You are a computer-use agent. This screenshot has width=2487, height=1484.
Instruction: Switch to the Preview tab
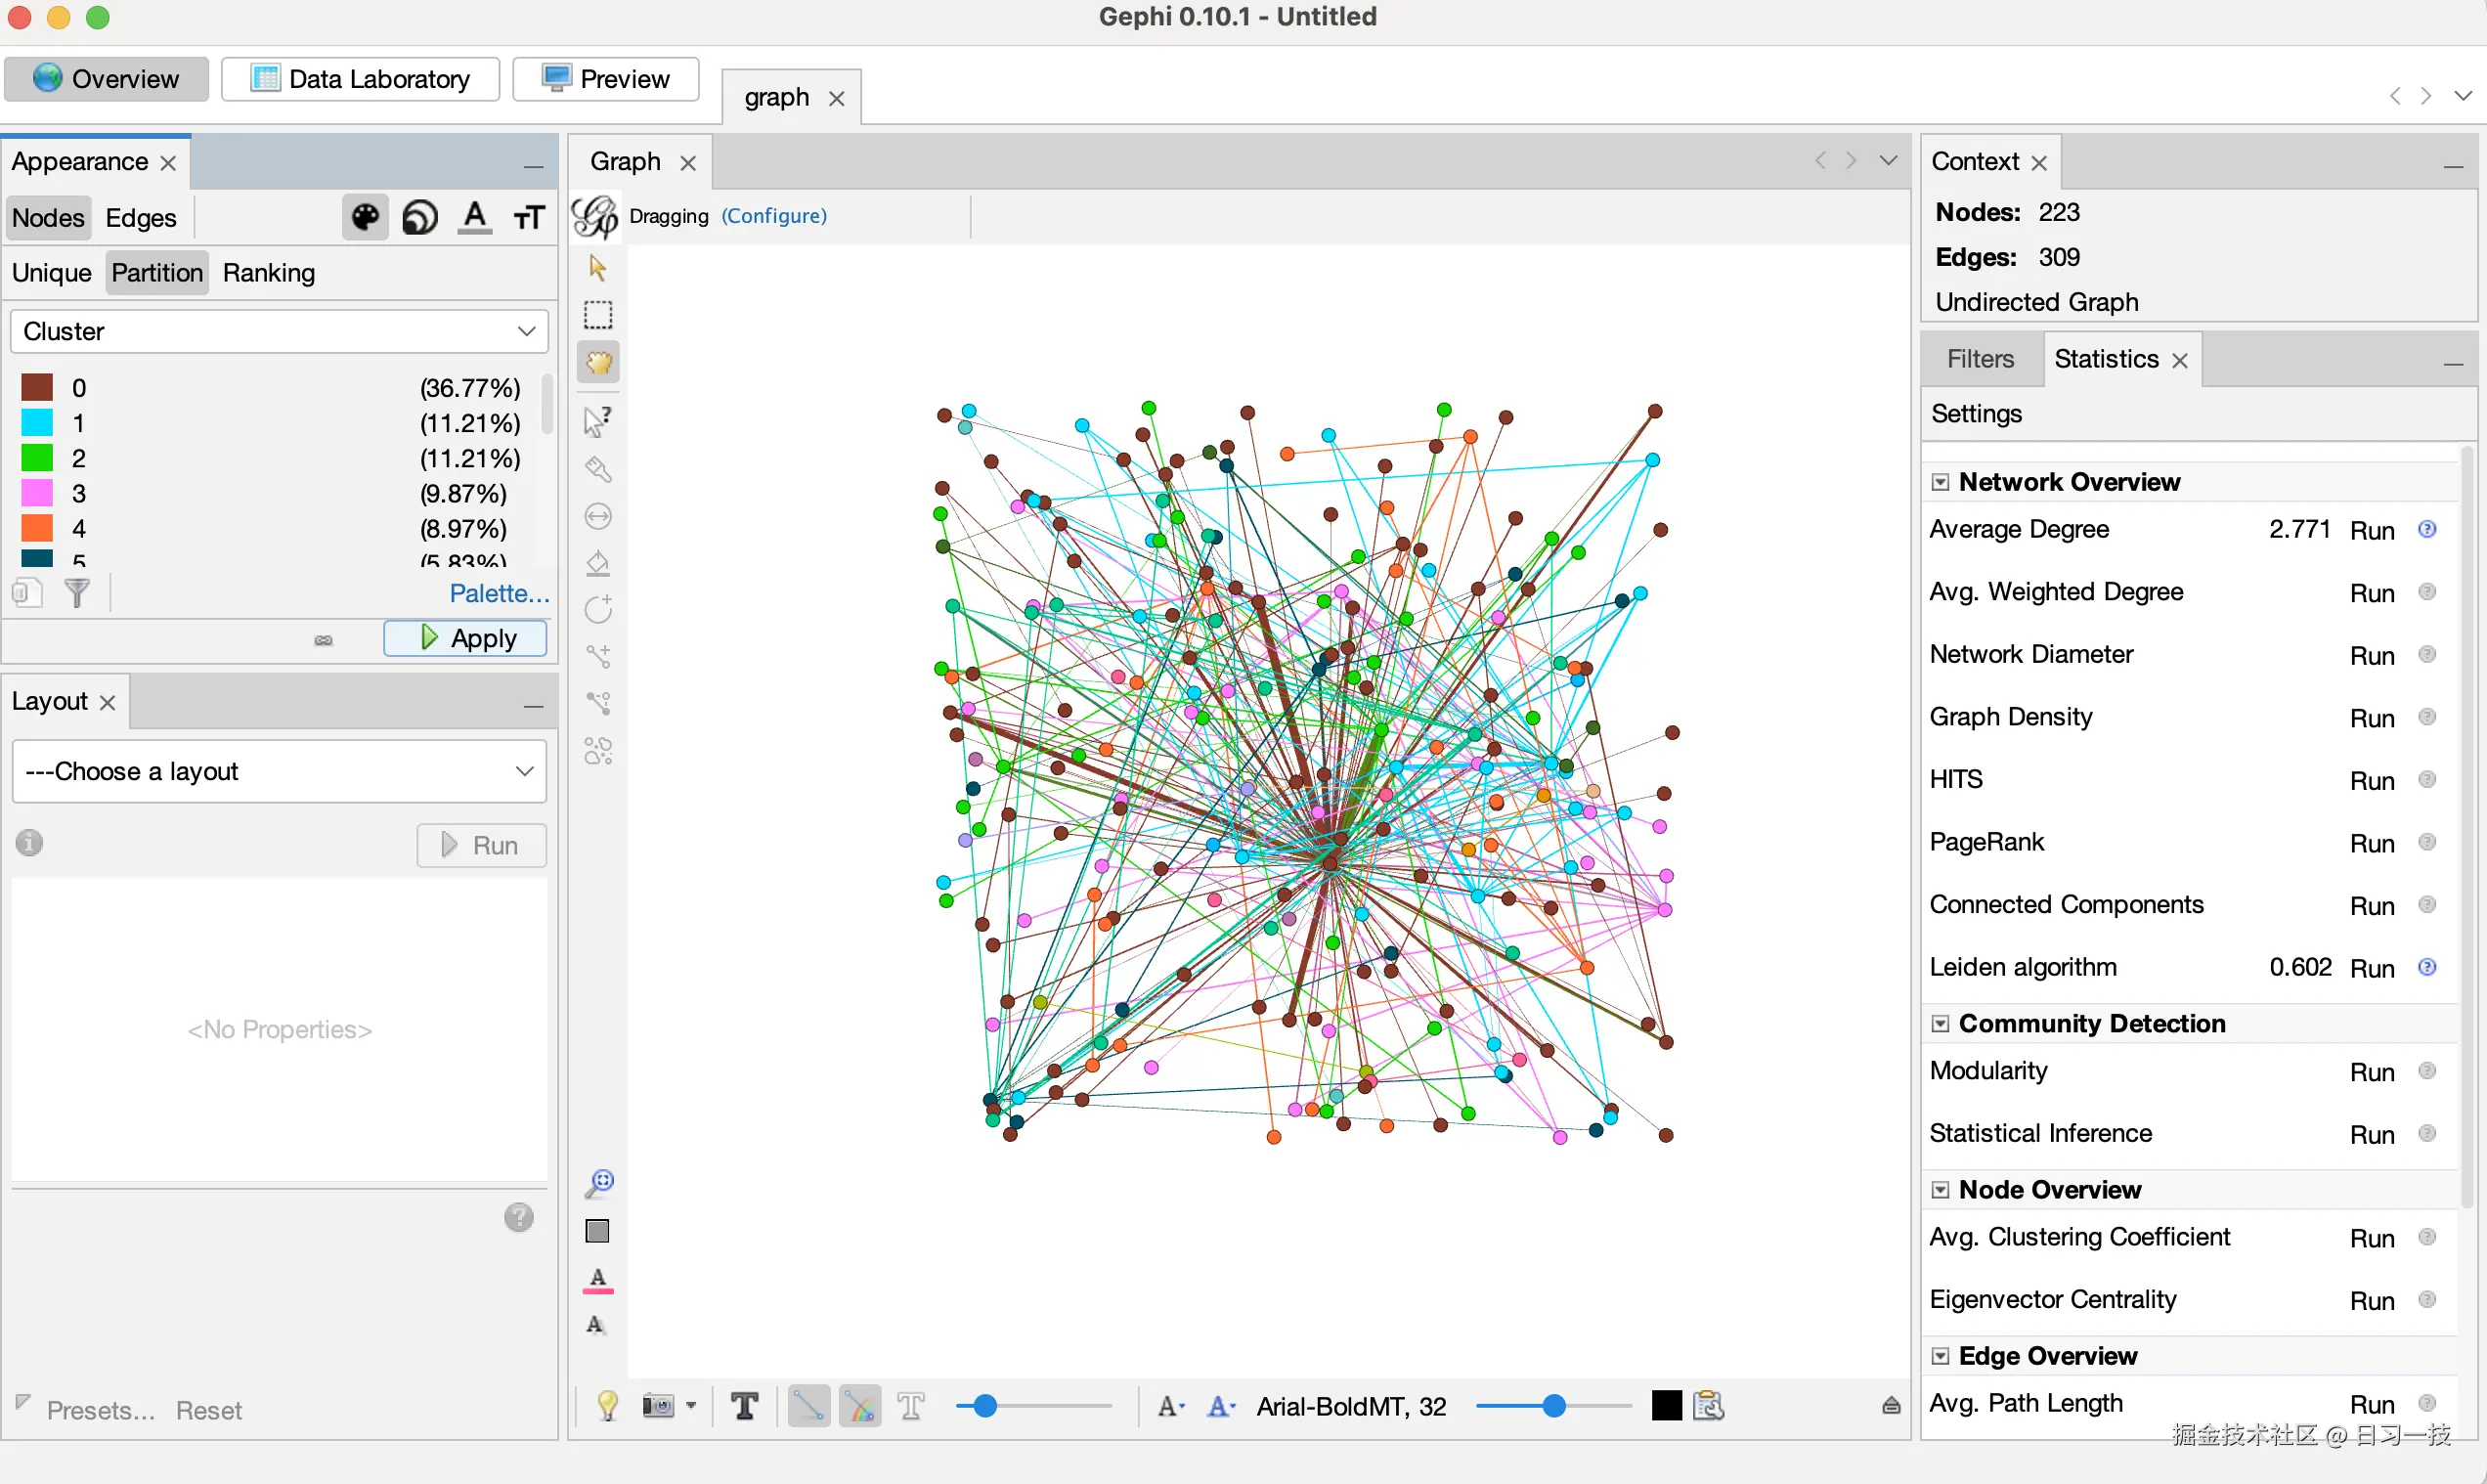click(x=605, y=79)
